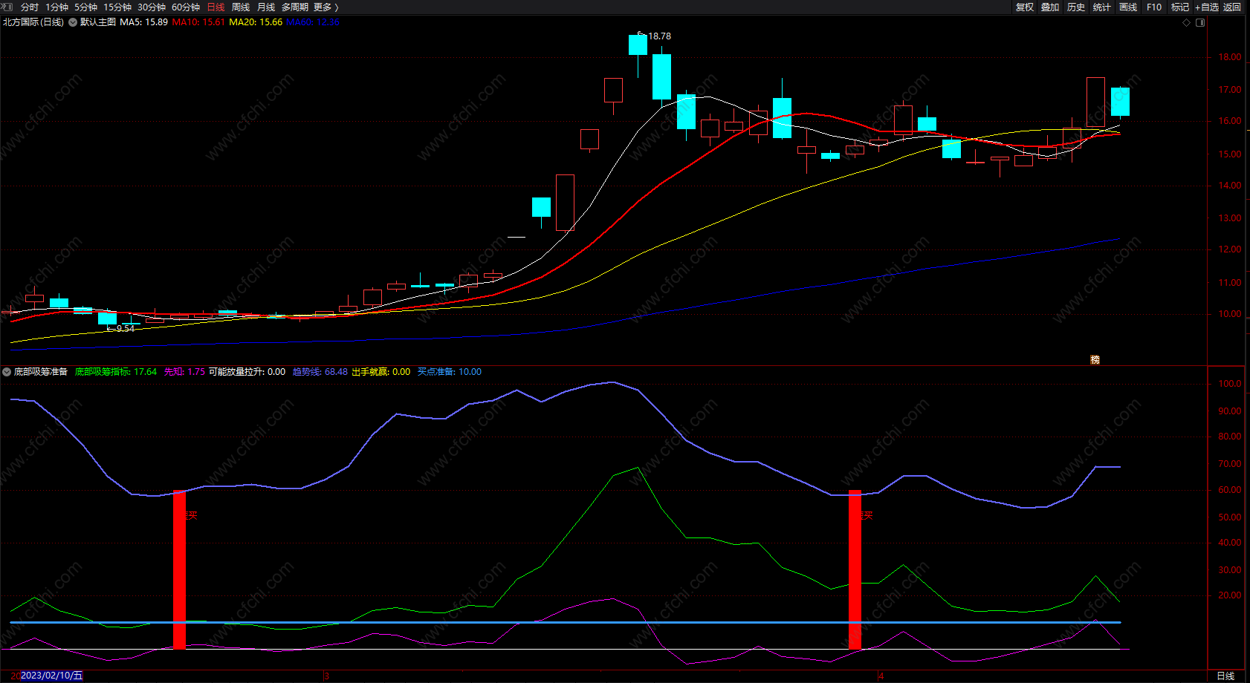1250x683 pixels.
Task: Click the 100.0 indicator axis label
Action: click(x=1230, y=384)
